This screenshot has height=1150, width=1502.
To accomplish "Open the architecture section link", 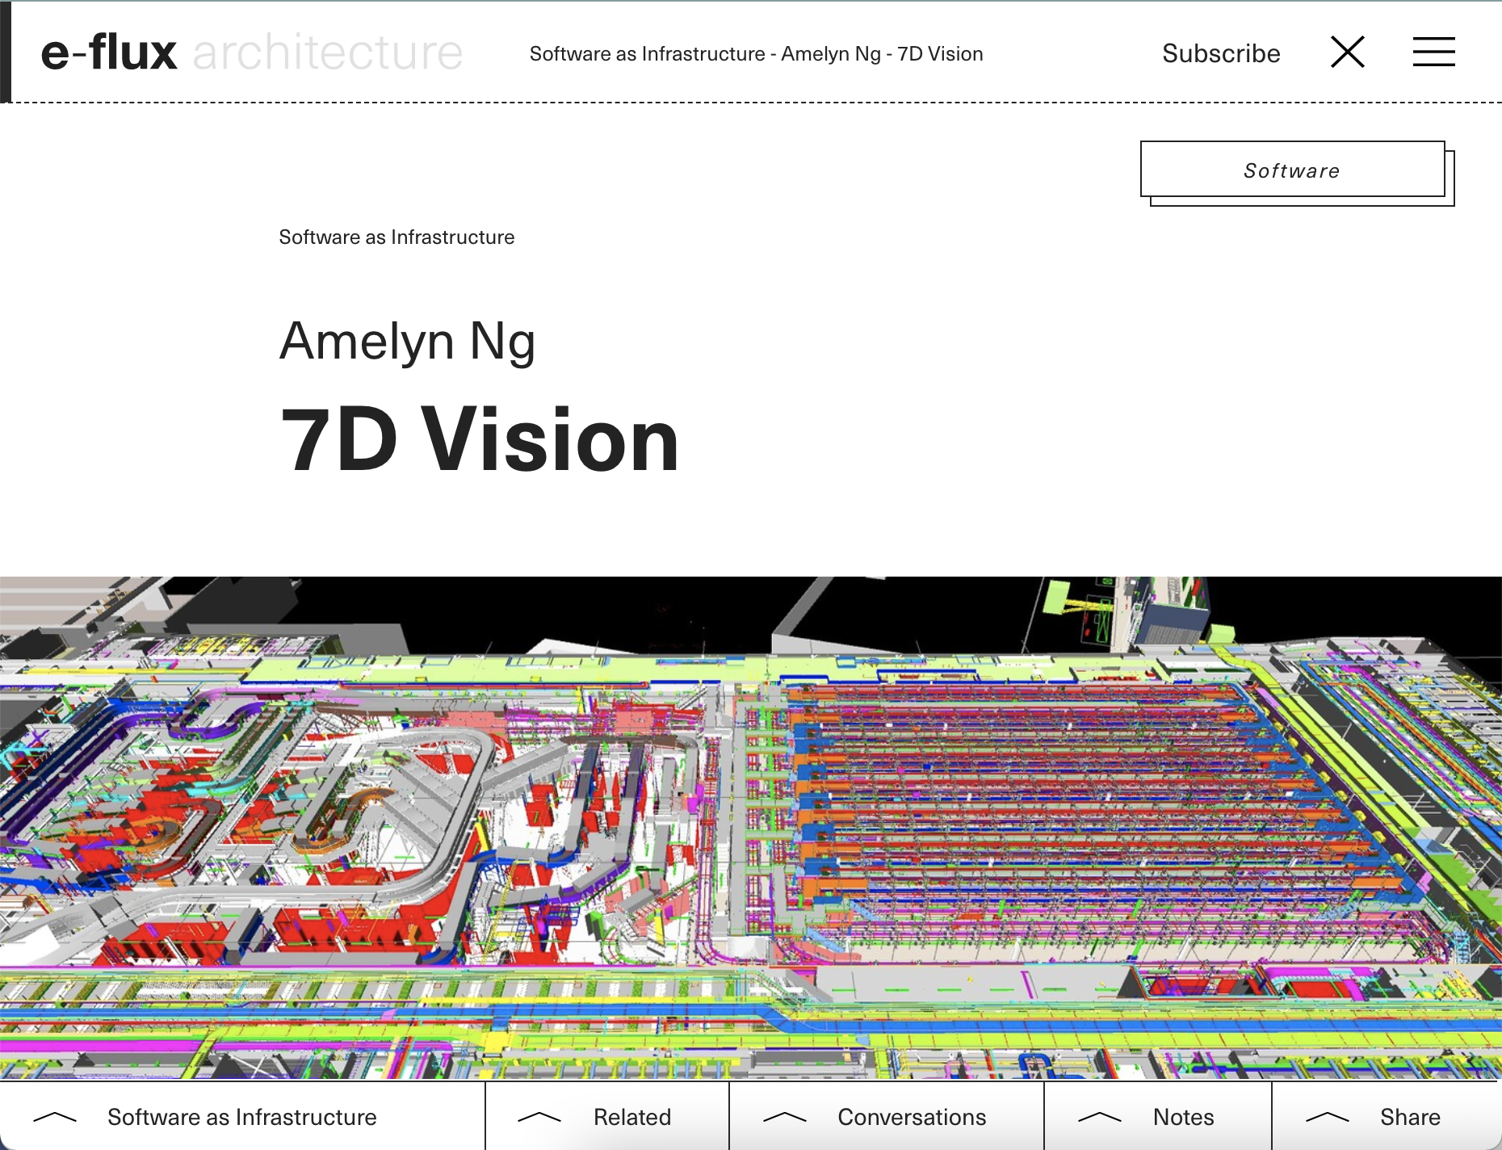I will tap(328, 52).
